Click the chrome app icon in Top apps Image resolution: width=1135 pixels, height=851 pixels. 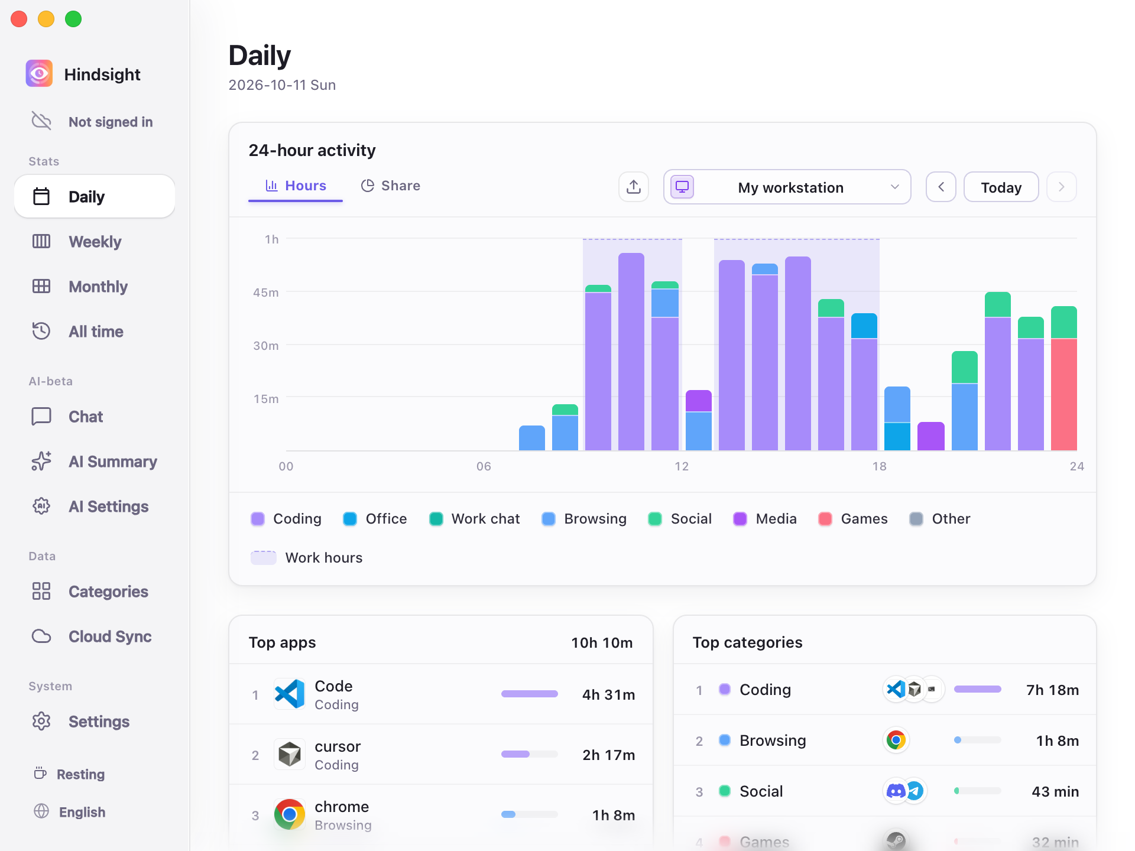pyautogui.click(x=290, y=814)
